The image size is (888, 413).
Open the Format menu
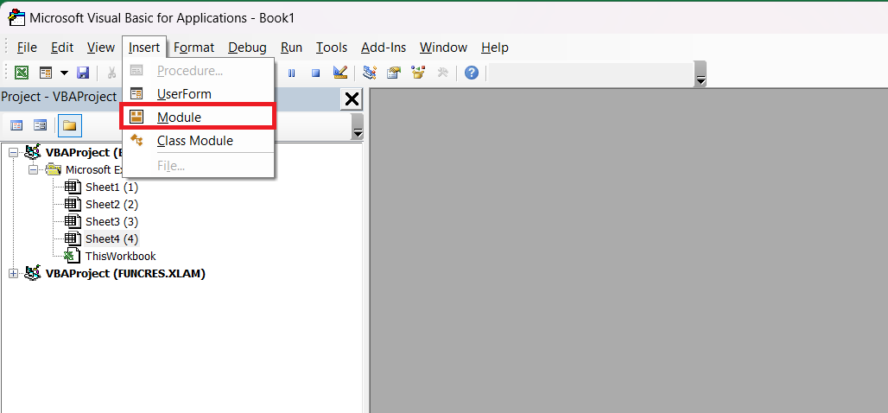pos(193,48)
